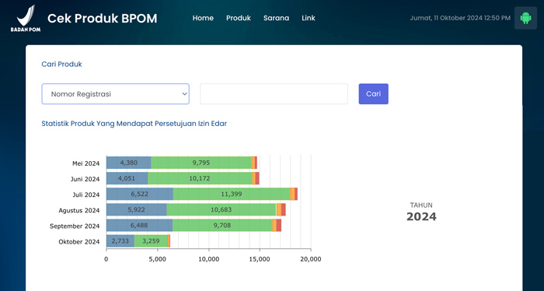Click the red segment of September 2024 bar

279,226
